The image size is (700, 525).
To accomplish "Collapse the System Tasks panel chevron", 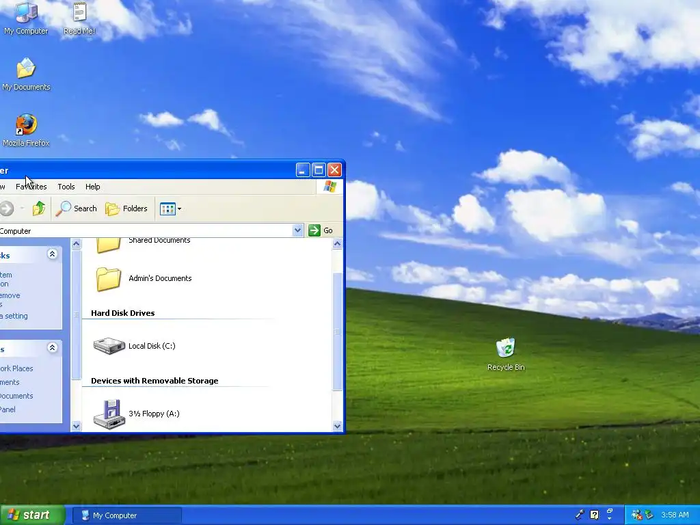I will tap(52, 254).
